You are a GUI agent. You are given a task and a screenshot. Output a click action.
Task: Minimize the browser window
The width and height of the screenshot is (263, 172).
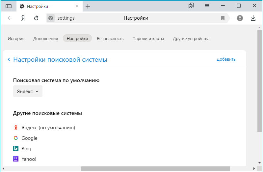pos(223,6)
